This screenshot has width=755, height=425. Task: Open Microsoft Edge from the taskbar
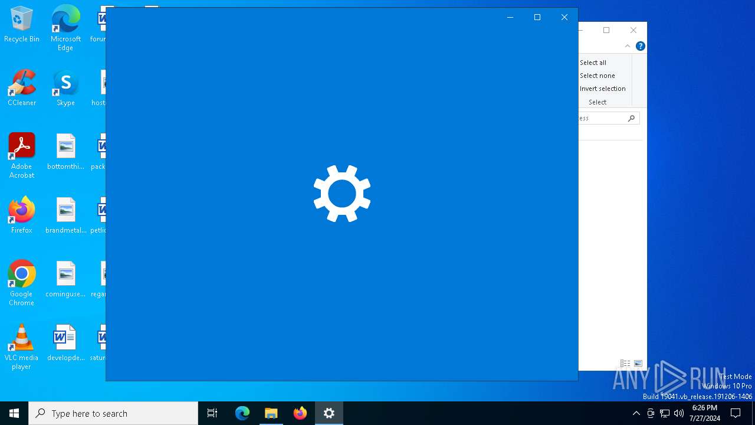click(242, 413)
